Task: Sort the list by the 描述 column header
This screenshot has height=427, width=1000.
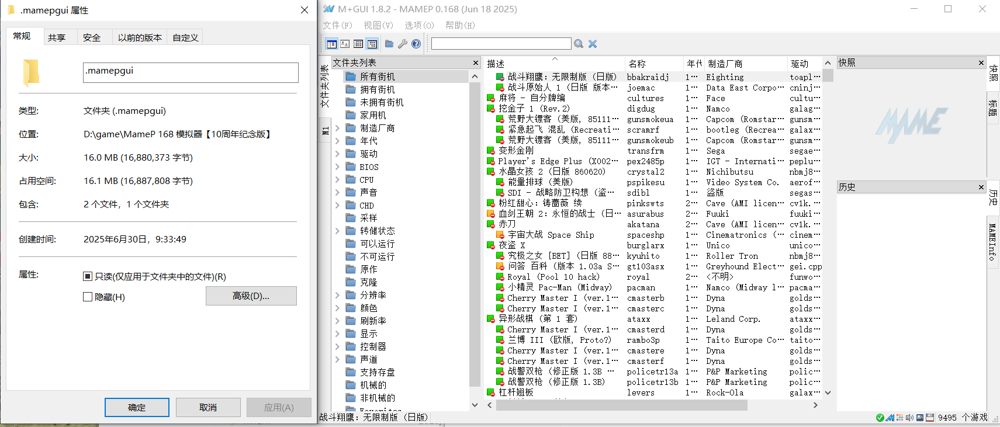Action: pos(554,63)
